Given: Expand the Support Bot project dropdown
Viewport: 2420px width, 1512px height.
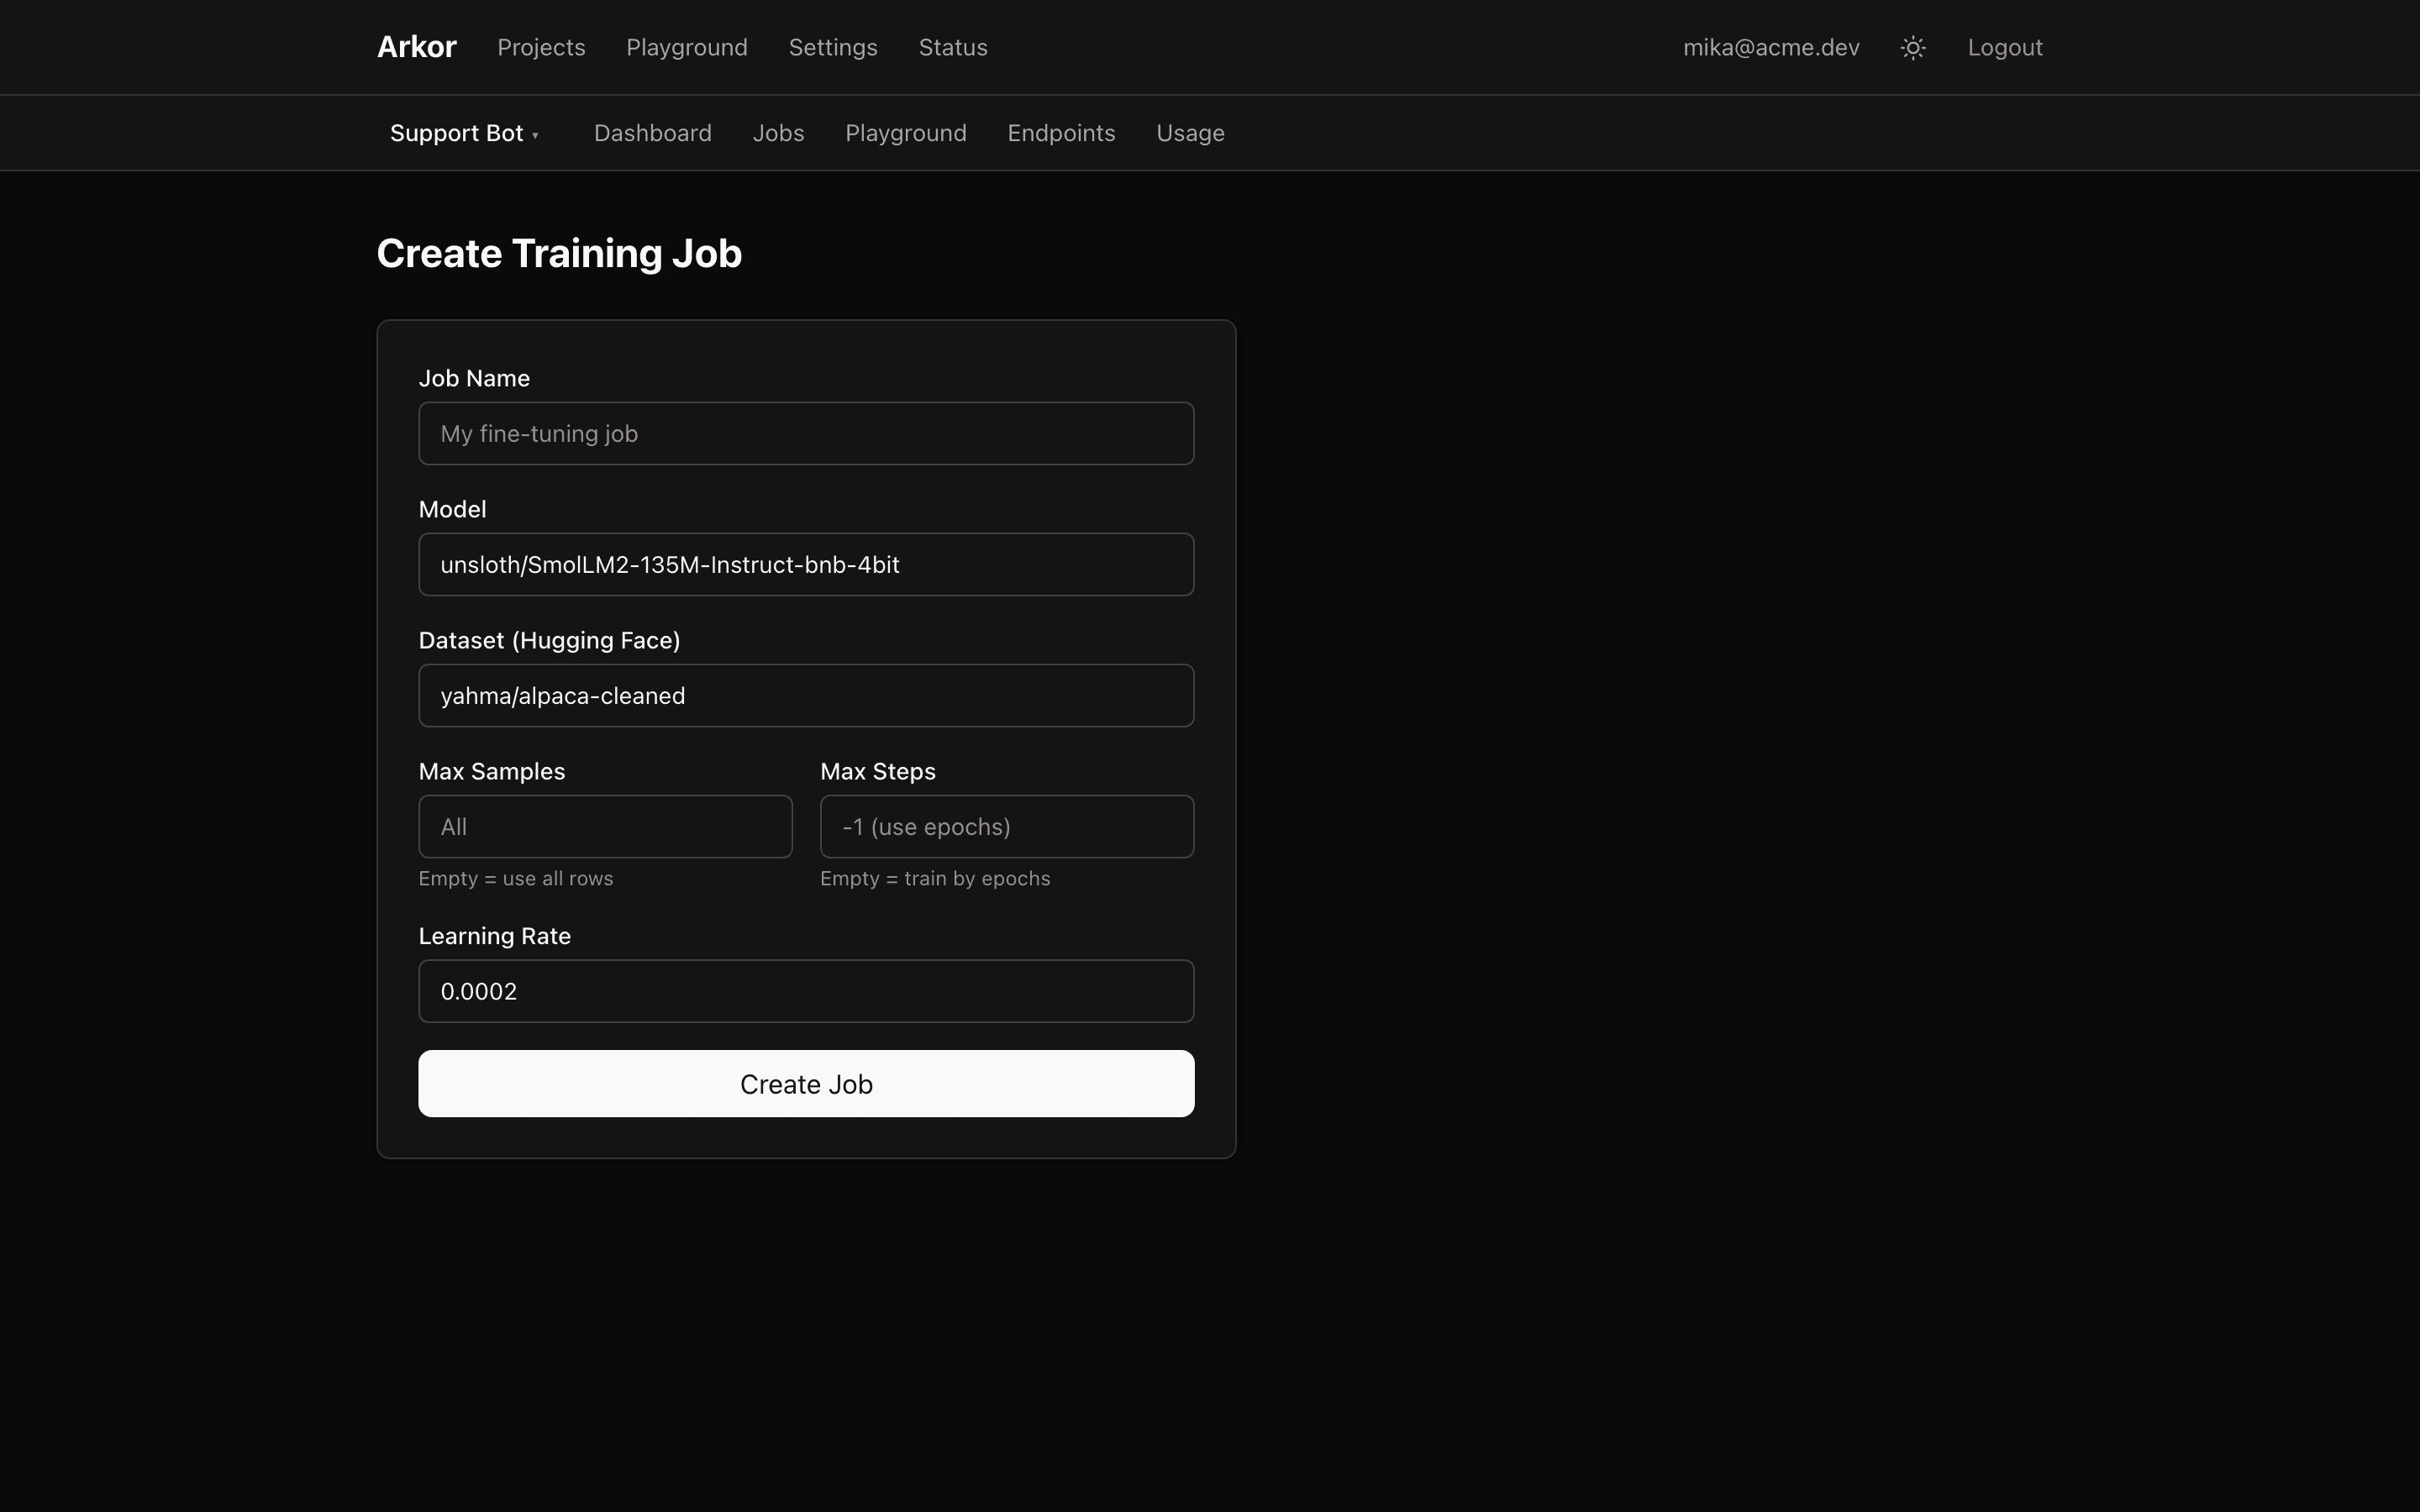Looking at the screenshot, I should click(x=465, y=133).
